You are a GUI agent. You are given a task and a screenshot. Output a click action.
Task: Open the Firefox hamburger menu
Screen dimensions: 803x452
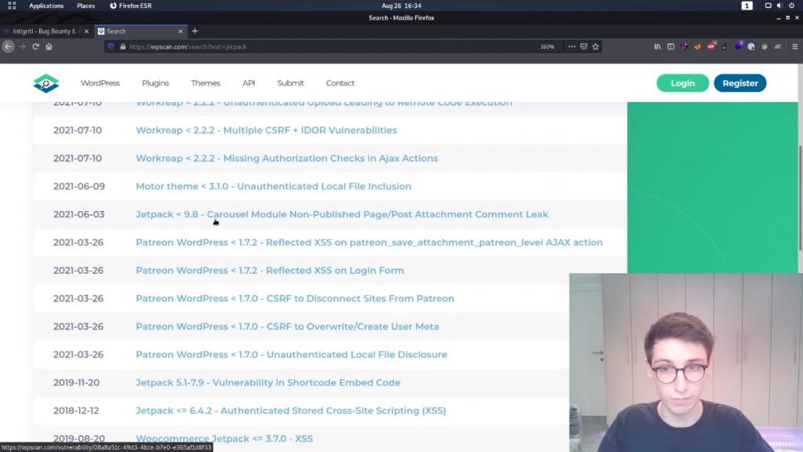point(795,46)
